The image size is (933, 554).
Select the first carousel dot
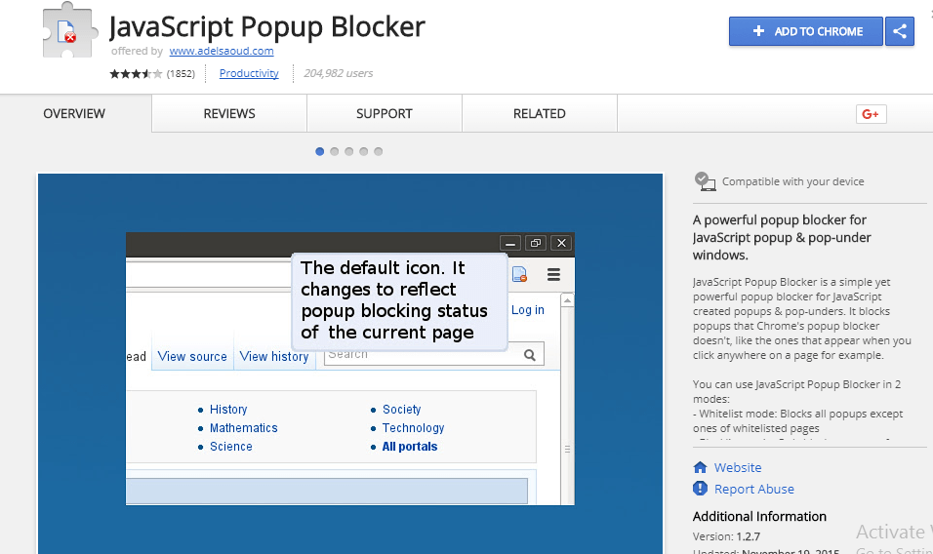click(319, 151)
